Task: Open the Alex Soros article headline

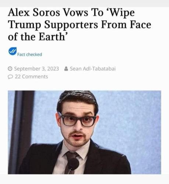Action: (x=80, y=25)
